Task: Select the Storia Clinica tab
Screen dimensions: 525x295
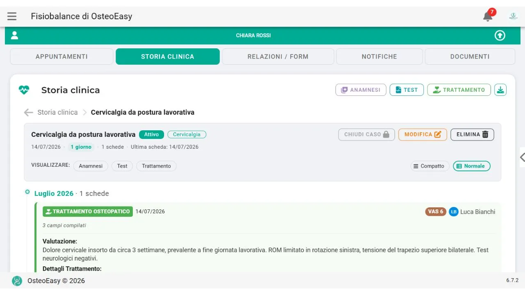Action: 167,57
